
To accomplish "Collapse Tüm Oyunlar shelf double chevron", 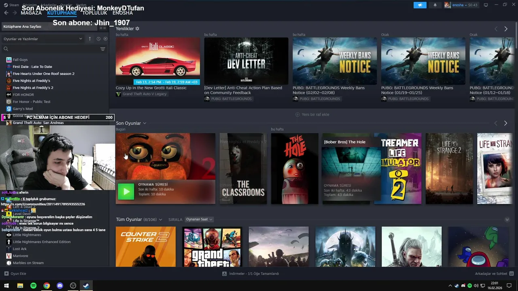I will (507, 219).
